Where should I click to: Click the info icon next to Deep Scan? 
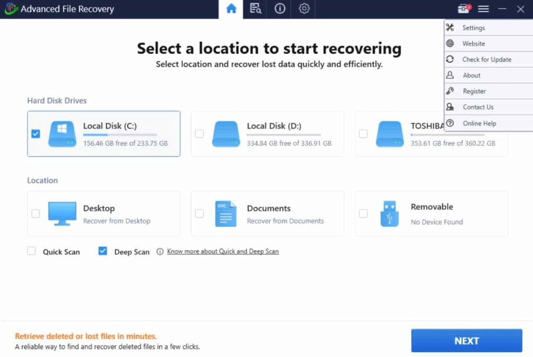(160, 251)
